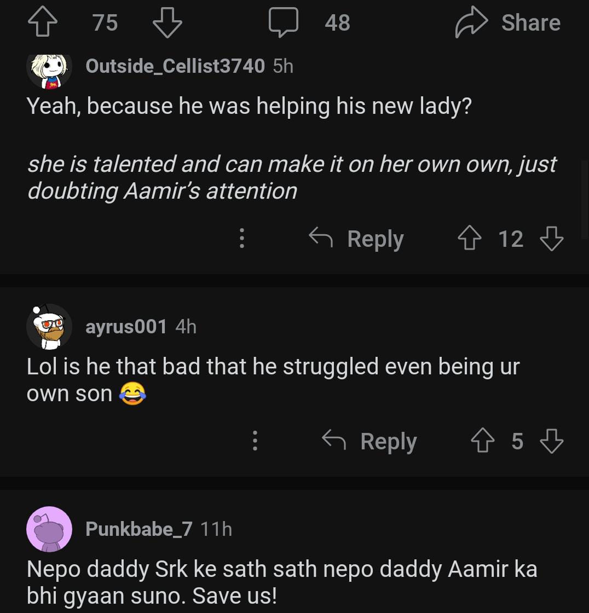
Task: Visit Outside_Cellist3740's profile via username
Action: pyautogui.click(x=175, y=66)
